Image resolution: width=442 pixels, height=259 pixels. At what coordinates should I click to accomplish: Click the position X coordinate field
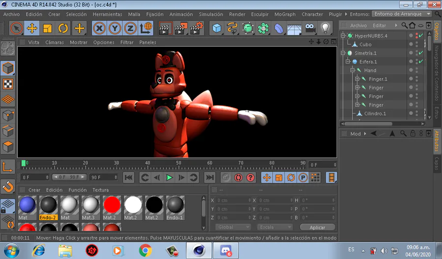pos(233,201)
